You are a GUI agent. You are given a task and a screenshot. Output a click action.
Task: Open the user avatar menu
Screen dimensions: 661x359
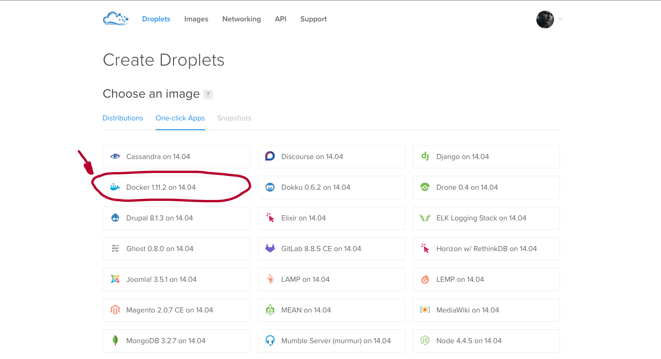tap(545, 19)
